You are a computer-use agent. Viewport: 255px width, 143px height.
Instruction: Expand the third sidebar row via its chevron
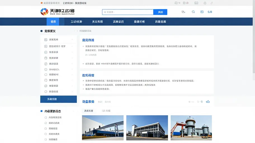pyautogui.click(x=72, y=52)
